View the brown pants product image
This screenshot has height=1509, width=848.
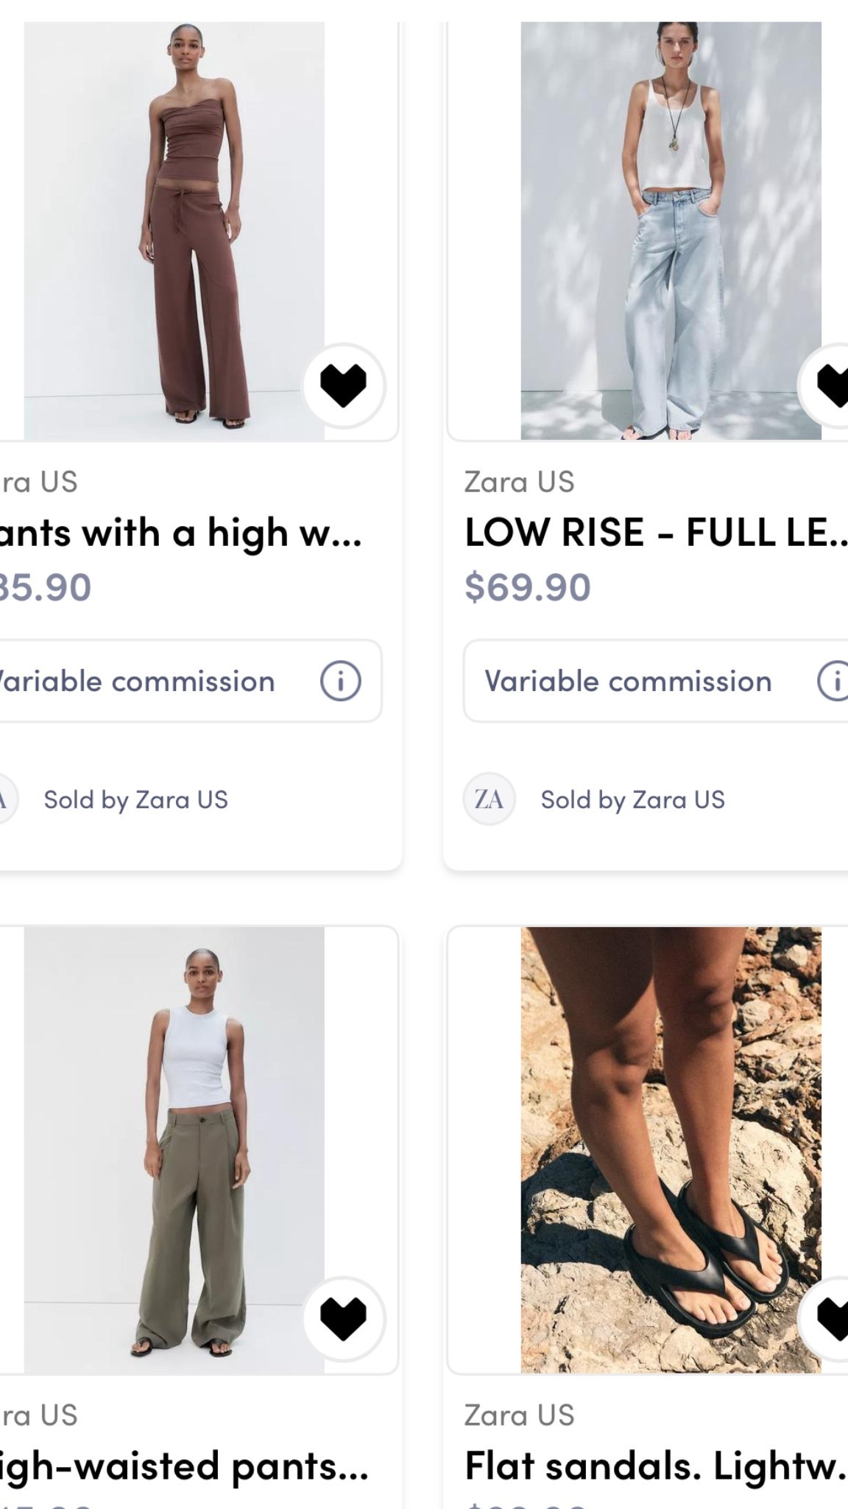coord(174,221)
